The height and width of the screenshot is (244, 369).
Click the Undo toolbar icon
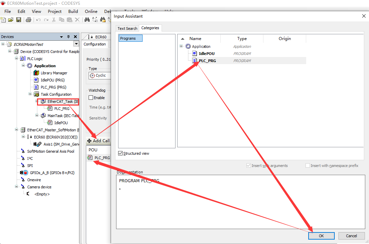[x=38, y=20]
